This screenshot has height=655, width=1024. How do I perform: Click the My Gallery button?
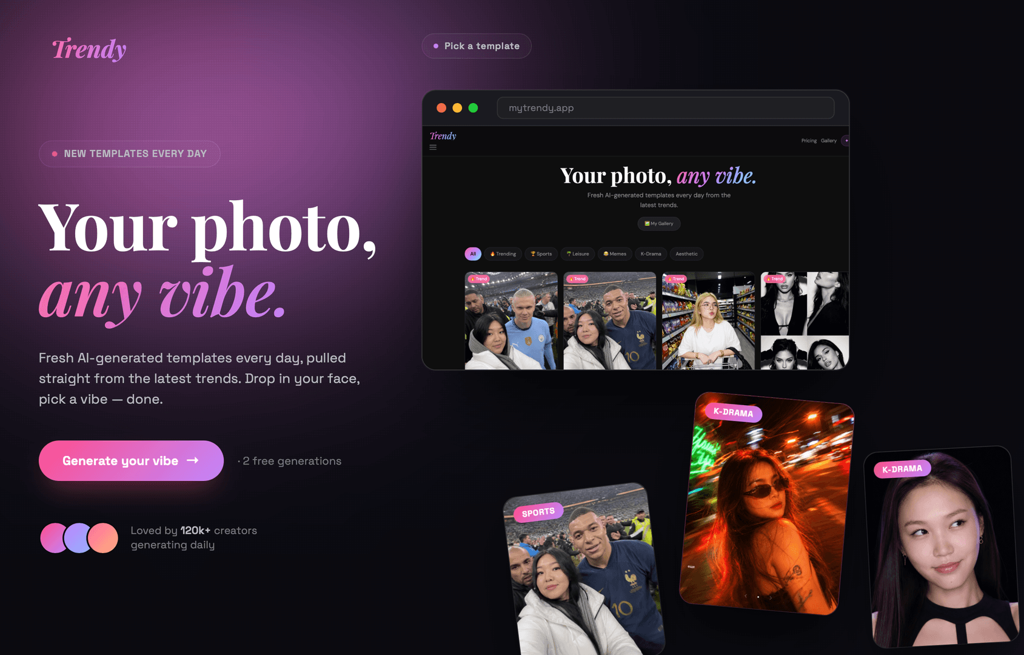point(659,224)
